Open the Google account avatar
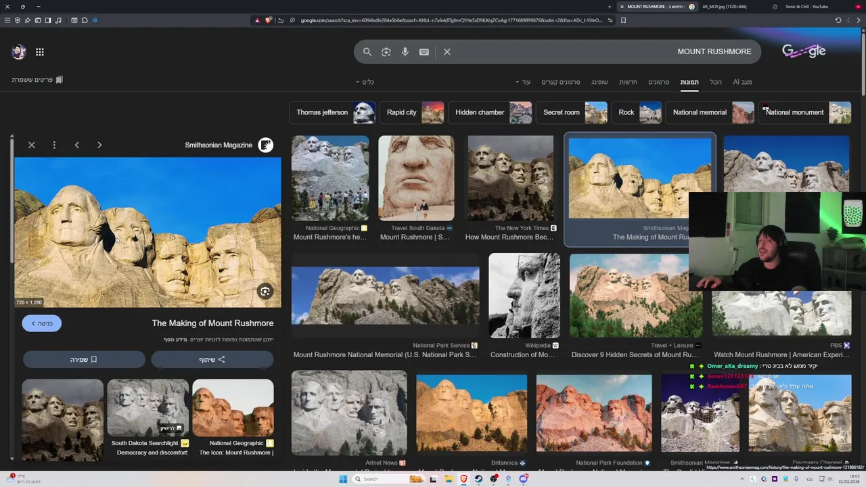The width and height of the screenshot is (866, 487). 19,51
